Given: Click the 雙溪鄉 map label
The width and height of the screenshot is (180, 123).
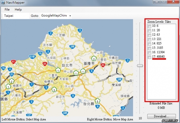Looking at the screenshot, I should 116,85.
